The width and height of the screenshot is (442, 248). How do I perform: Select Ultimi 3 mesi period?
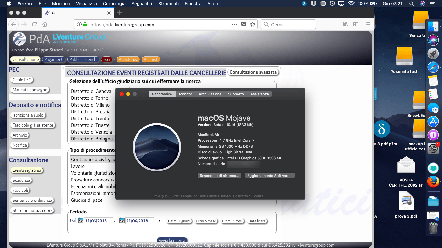232,221
